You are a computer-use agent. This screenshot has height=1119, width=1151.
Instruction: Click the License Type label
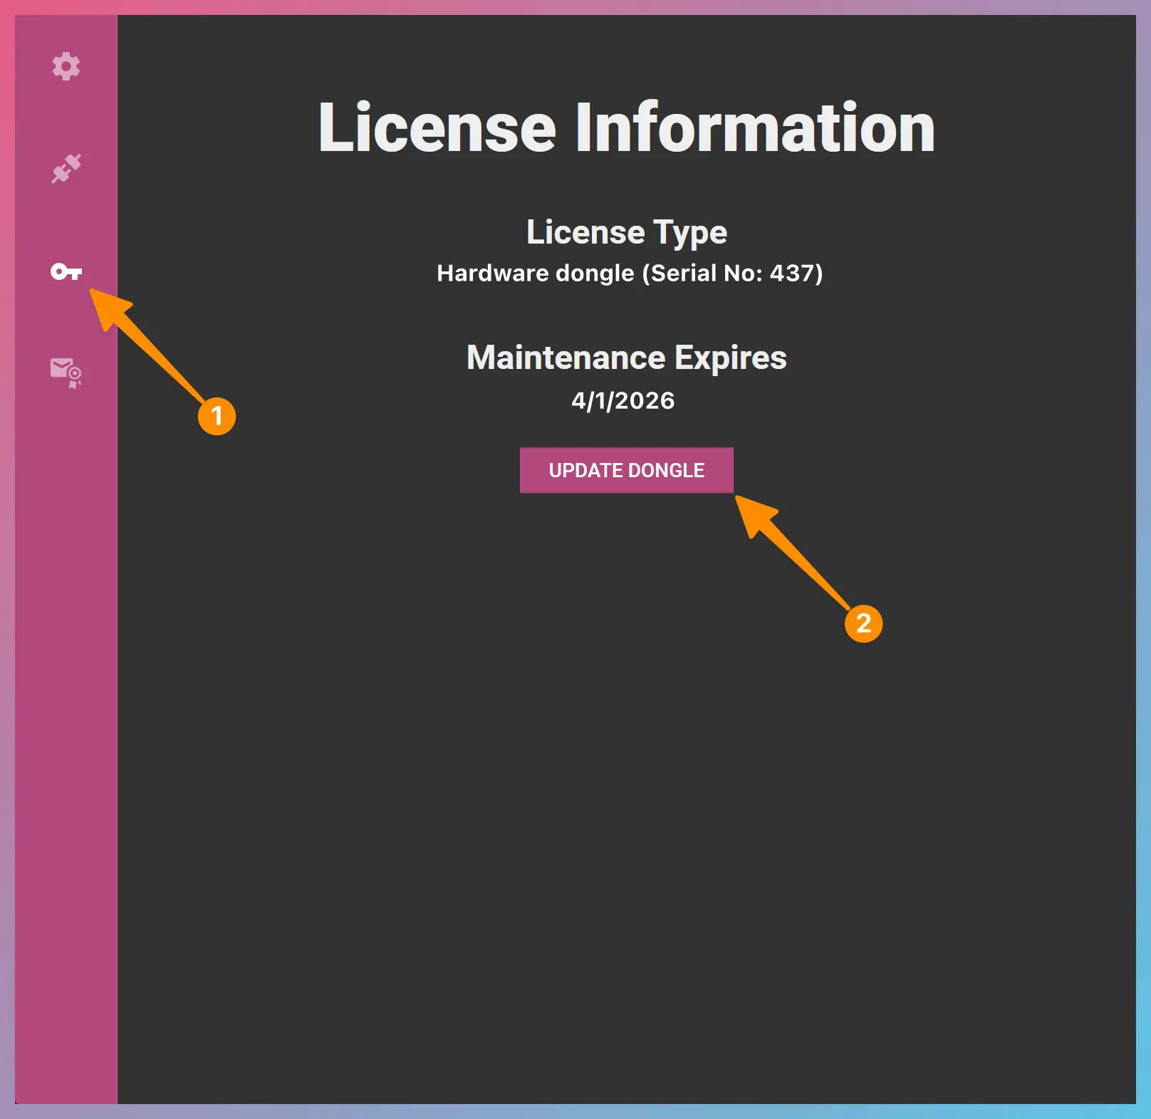[626, 231]
